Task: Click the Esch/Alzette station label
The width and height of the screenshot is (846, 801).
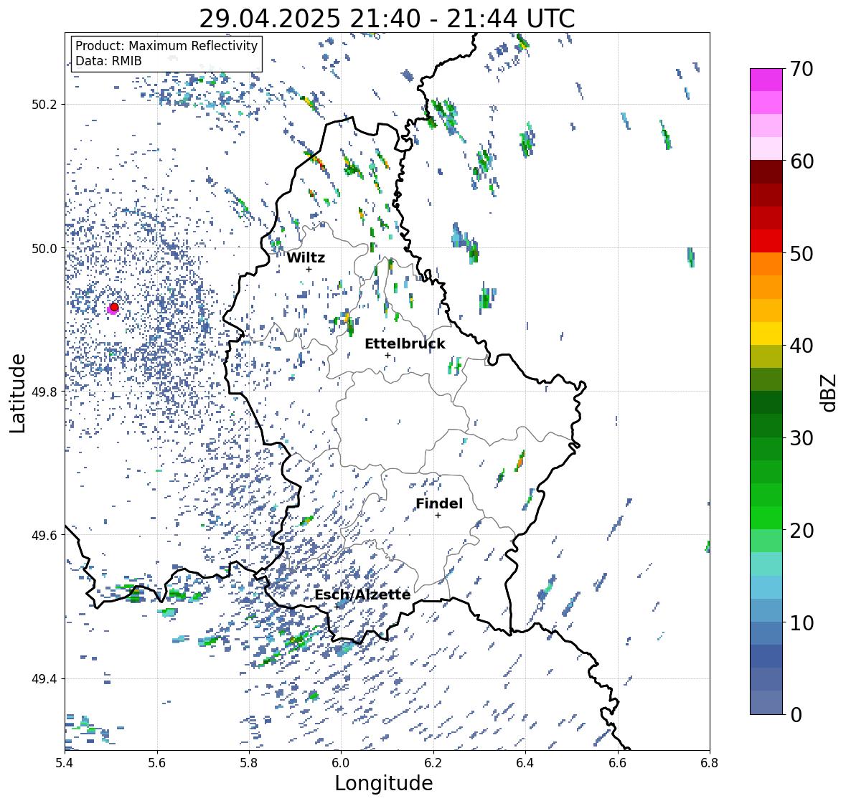Action: coord(362,594)
